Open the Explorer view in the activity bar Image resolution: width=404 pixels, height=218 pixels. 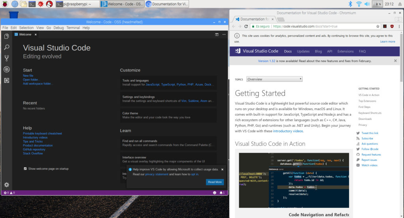[6, 36]
